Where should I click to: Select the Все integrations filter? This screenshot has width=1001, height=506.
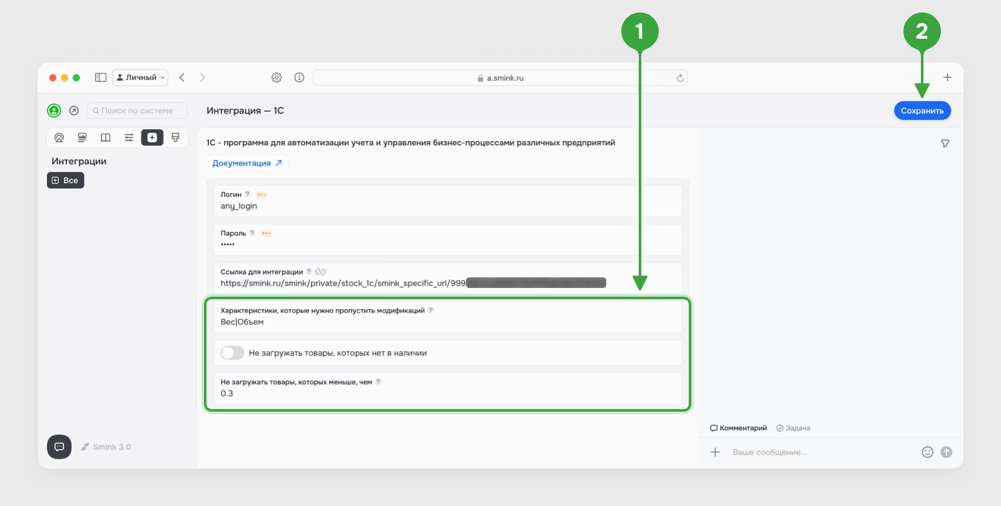(65, 181)
